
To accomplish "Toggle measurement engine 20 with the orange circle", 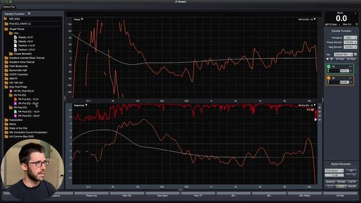I will click(x=328, y=78).
